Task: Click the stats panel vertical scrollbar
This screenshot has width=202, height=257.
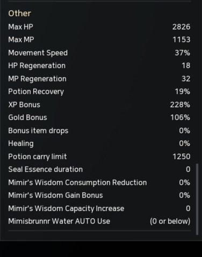Action: tap(197, 199)
